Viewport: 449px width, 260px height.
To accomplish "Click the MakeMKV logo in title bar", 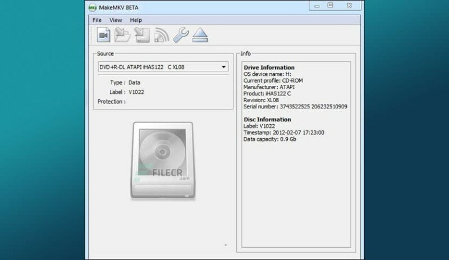I will point(92,6).
